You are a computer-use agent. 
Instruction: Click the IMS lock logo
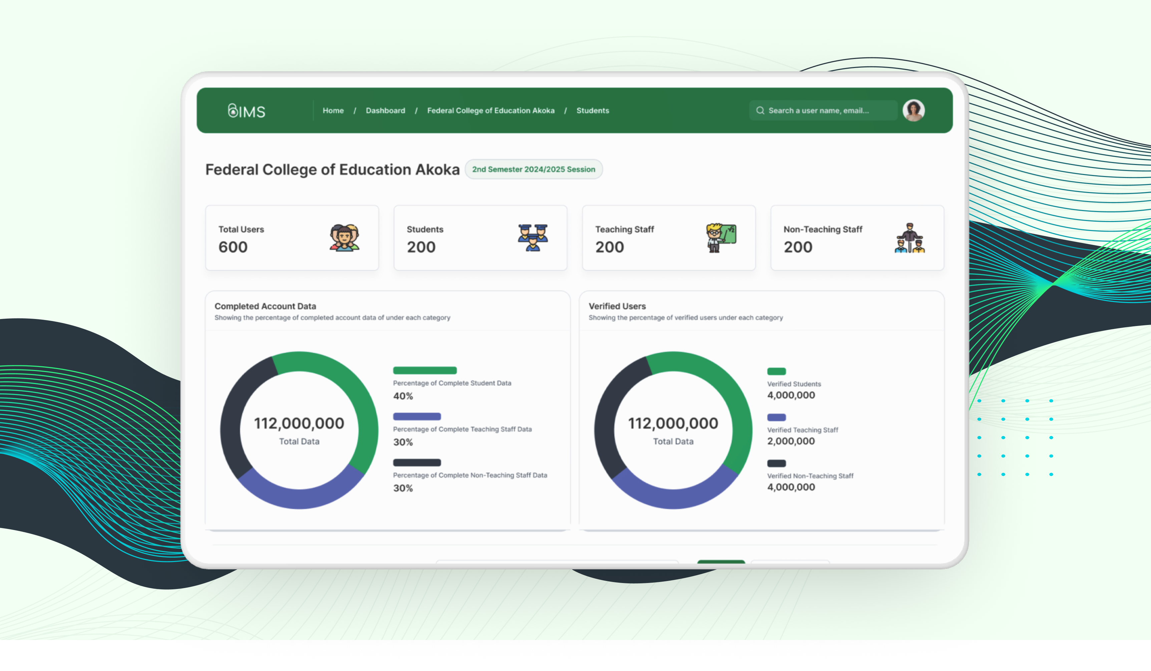point(246,110)
